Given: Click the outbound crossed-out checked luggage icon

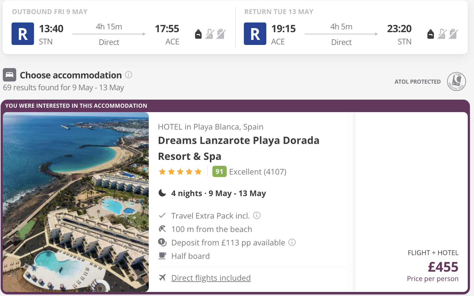Looking at the screenshot, I should point(221,34).
